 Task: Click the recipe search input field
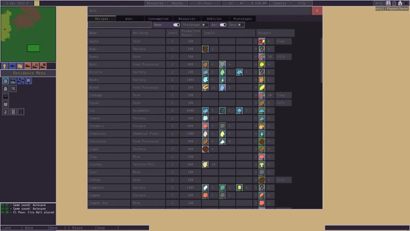coord(120,25)
